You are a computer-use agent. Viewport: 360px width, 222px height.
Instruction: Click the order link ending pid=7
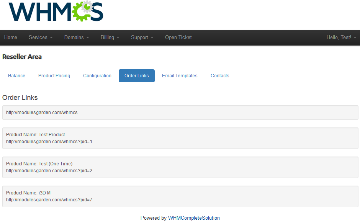(49, 200)
